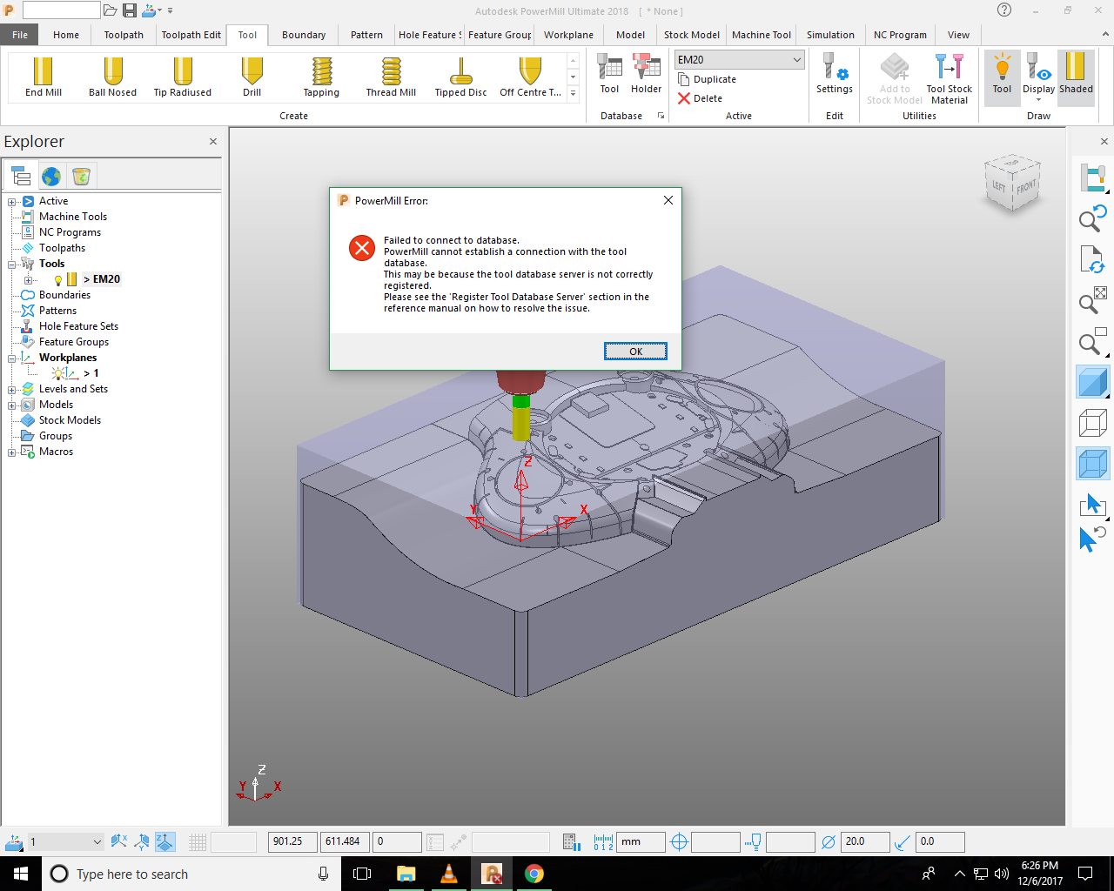Create a Ball Nosed tool
1114x891 pixels.
coord(112,77)
